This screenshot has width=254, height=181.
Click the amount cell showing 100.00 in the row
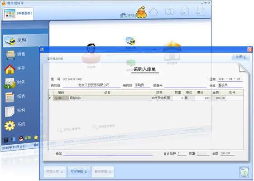[218, 98]
